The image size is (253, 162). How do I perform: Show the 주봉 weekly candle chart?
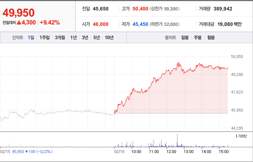coord(198,37)
